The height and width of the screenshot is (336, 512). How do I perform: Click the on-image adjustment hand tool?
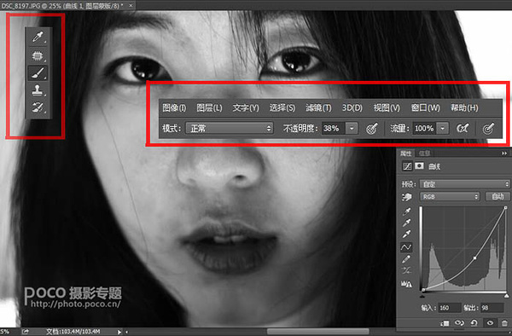click(x=406, y=197)
